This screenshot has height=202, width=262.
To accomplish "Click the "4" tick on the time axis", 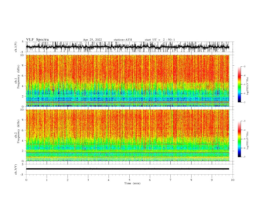I will click(109, 180).
